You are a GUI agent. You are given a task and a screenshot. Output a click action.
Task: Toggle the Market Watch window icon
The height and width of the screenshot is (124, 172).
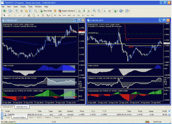[x=17, y=11]
